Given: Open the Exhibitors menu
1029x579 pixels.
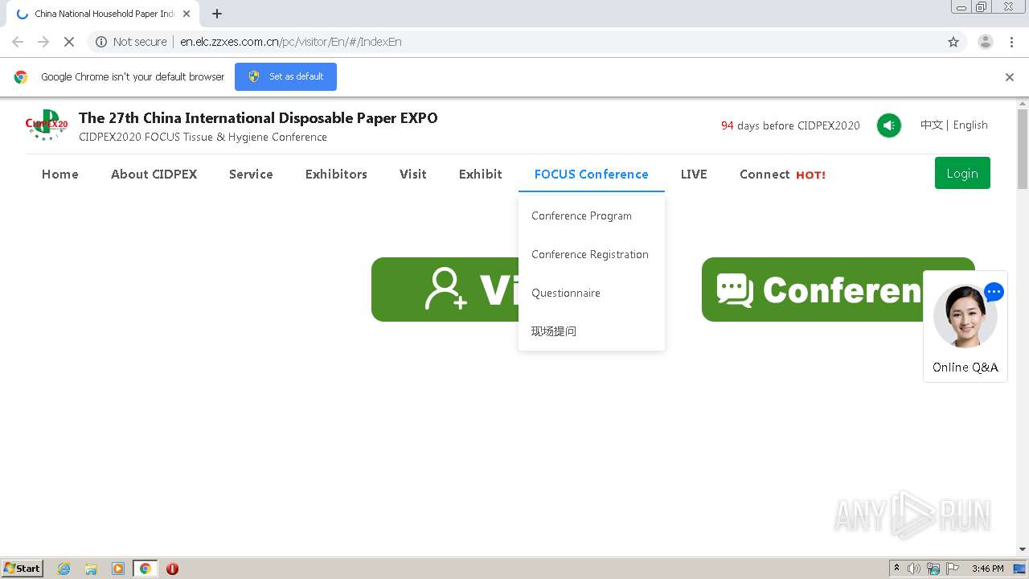Looking at the screenshot, I should click(x=336, y=174).
